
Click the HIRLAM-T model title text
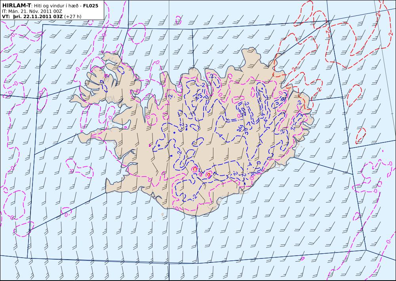point(17,5)
